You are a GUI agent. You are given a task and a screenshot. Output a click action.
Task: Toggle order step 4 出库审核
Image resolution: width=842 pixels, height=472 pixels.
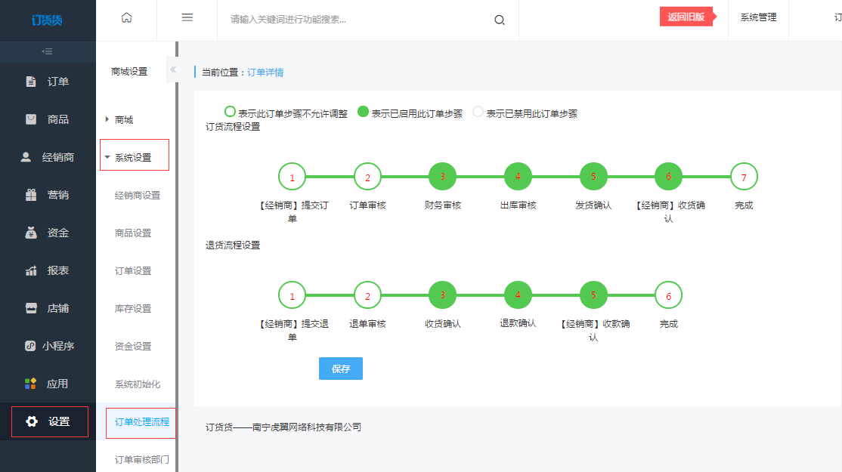(x=518, y=177)
